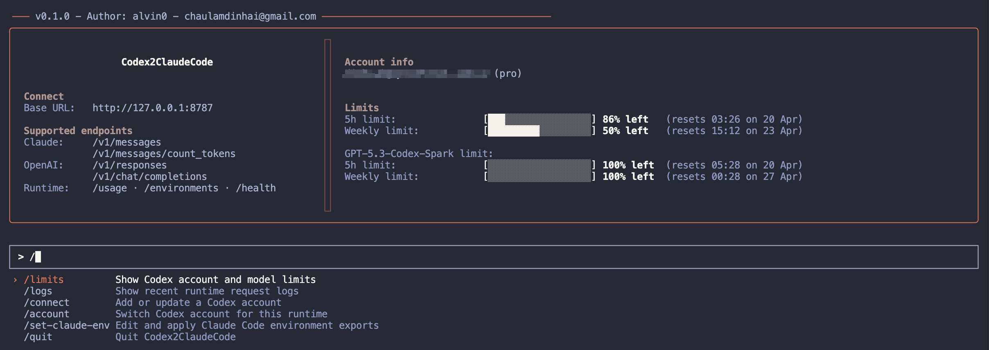This screenshot has width=989, height=350.
Task: Click the /v1/messages endpoint
Action: click(126, 142)
